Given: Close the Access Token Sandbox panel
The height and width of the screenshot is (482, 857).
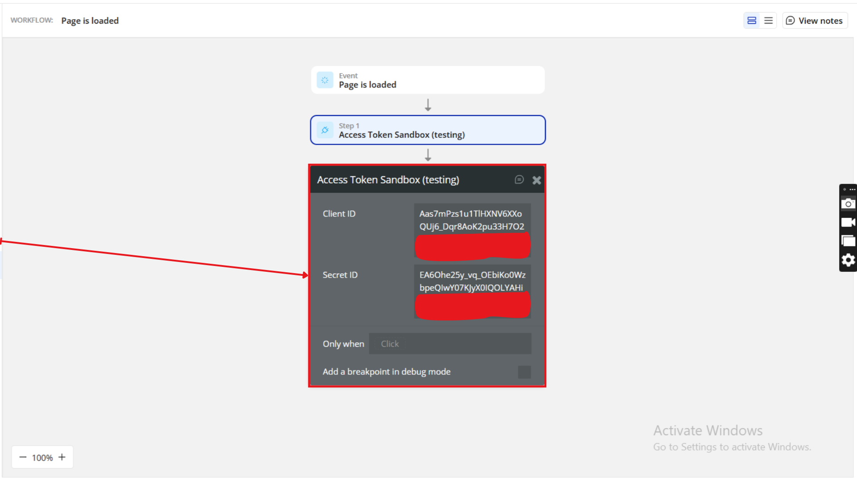Looking at the screenshot, I should point(537,180).
